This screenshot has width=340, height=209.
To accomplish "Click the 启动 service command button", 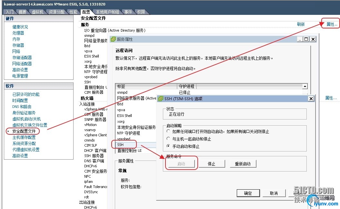I will click(181, 164).
